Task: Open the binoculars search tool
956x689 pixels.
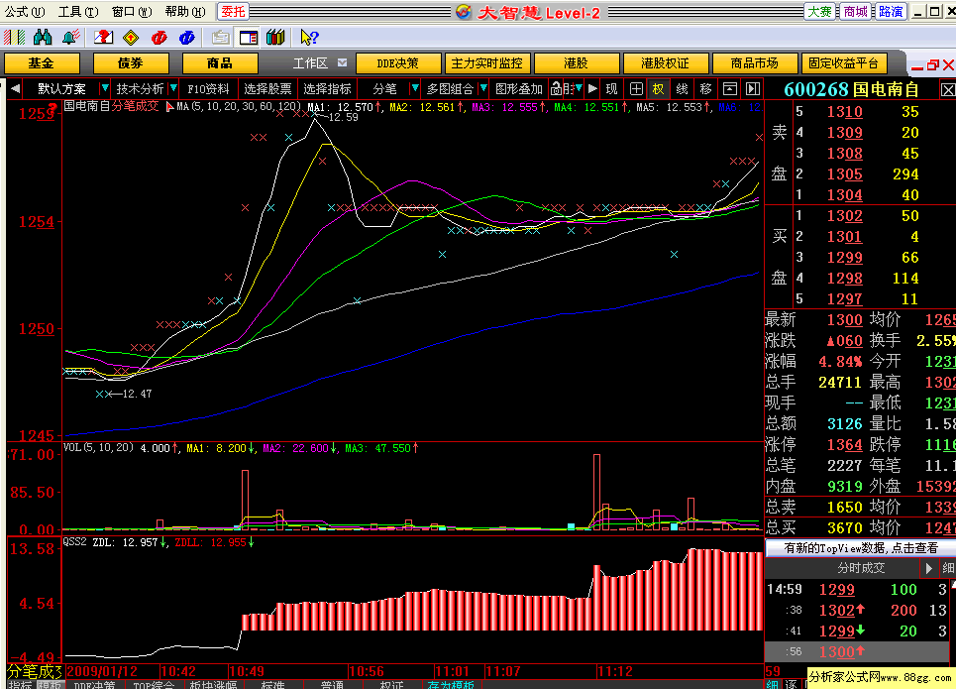Action: 43,38
